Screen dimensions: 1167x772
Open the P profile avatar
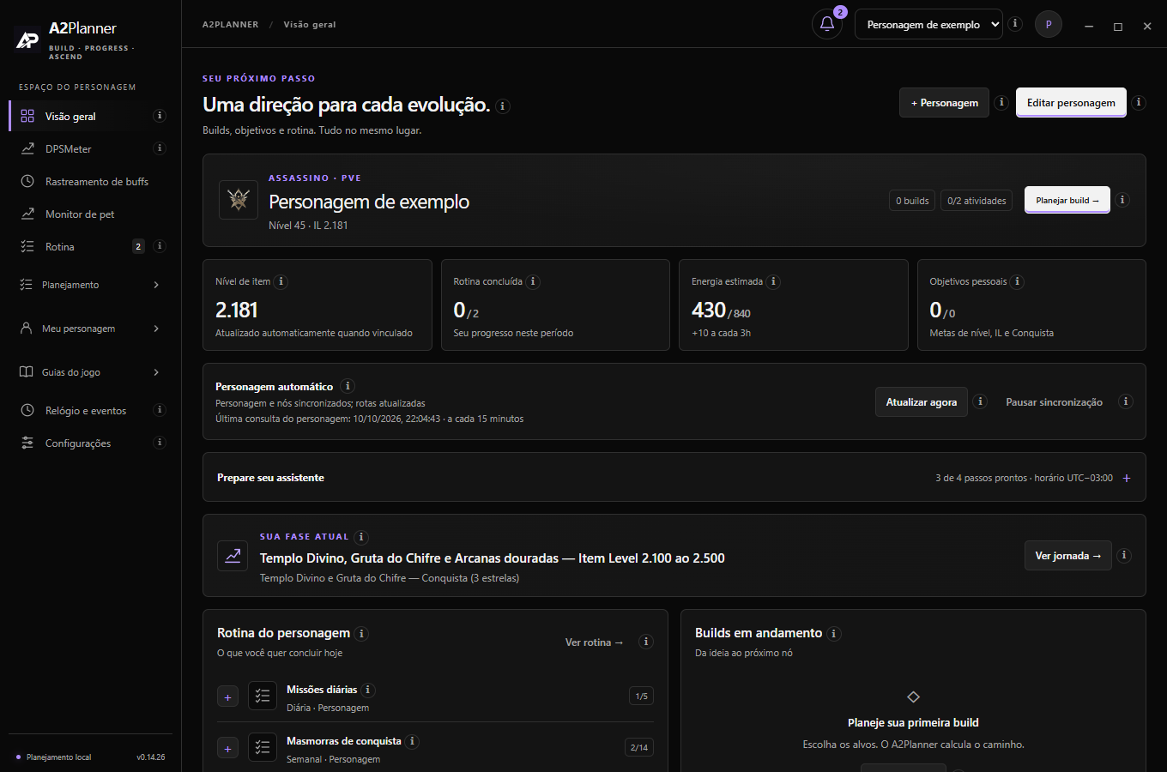tap(1049, 25)
